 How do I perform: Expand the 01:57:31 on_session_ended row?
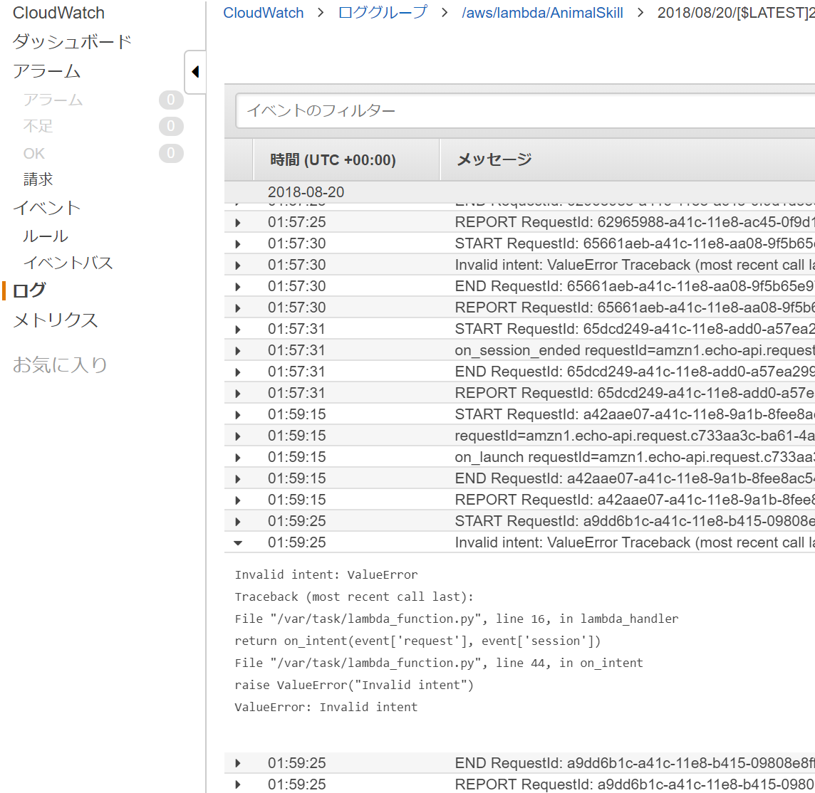(237, 351)
